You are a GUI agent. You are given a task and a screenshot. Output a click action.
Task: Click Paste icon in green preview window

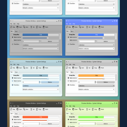click(x=99, y=109)
